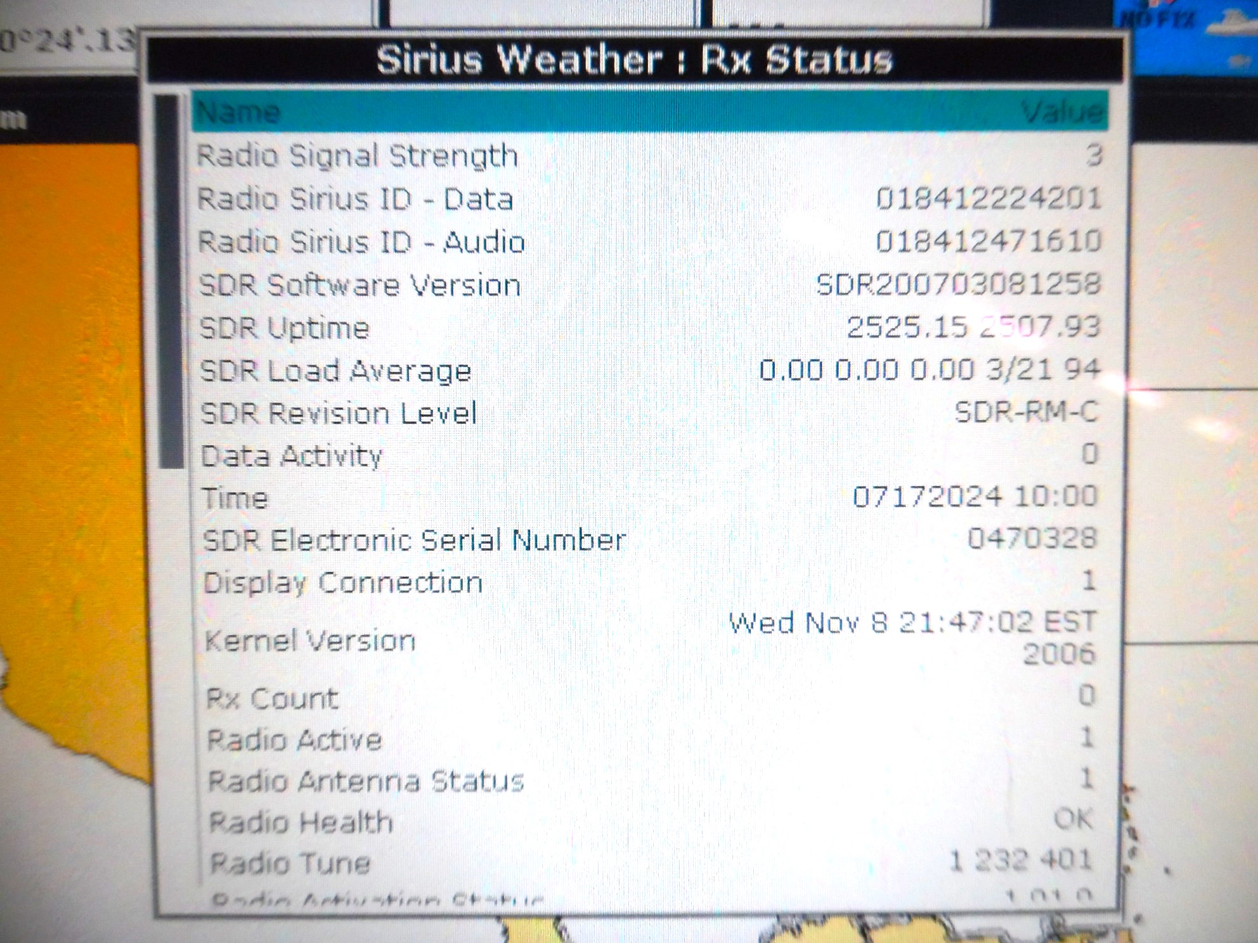The image size is (1258, 943).
Task: Click the Sirius Weather : Rx Status title bar
Action: click(635, 60)
